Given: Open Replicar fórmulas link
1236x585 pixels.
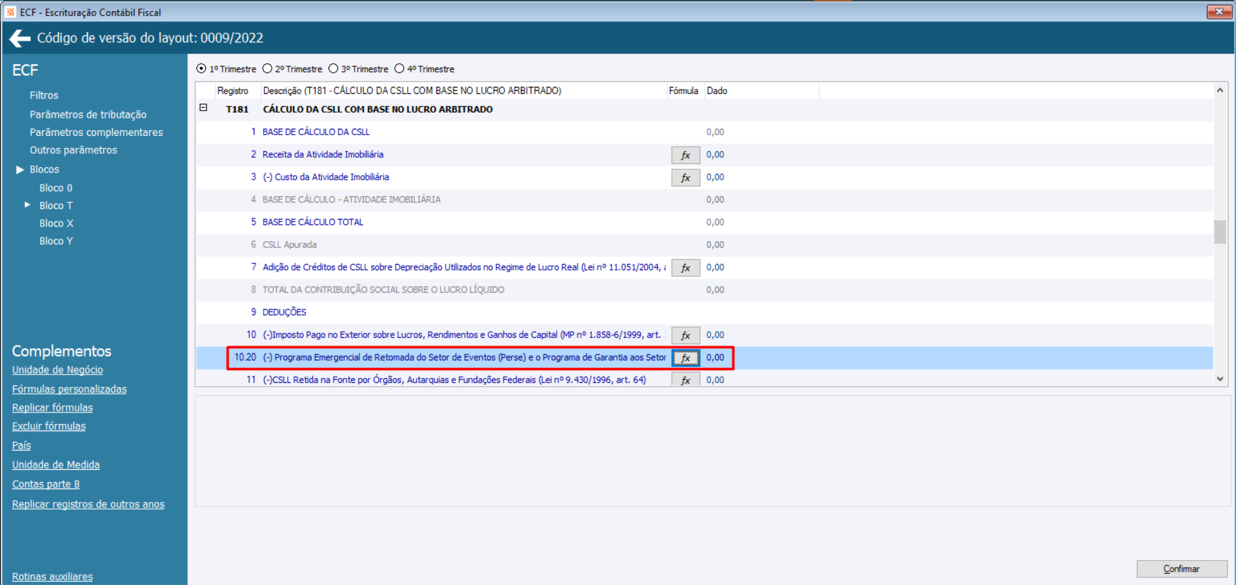Looking at the screenshot, I should [52, 407].
